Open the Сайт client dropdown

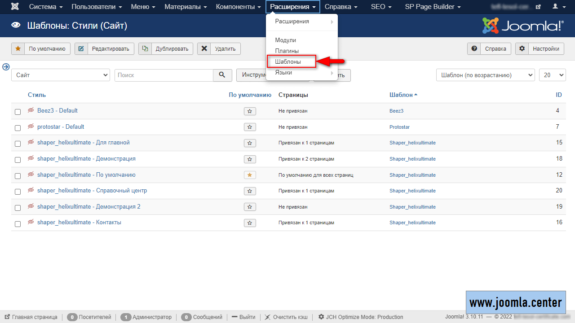click(61, 75)
